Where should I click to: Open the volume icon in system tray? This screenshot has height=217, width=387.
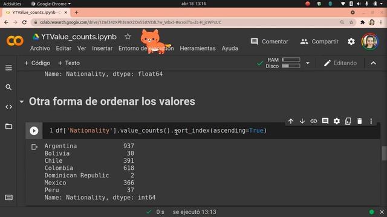(x=359, y=4)
